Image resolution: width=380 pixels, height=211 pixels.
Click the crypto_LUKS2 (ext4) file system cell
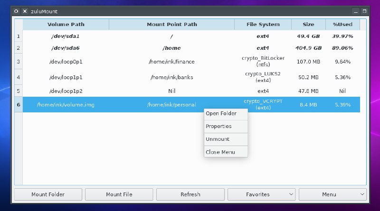click(263, 77)
